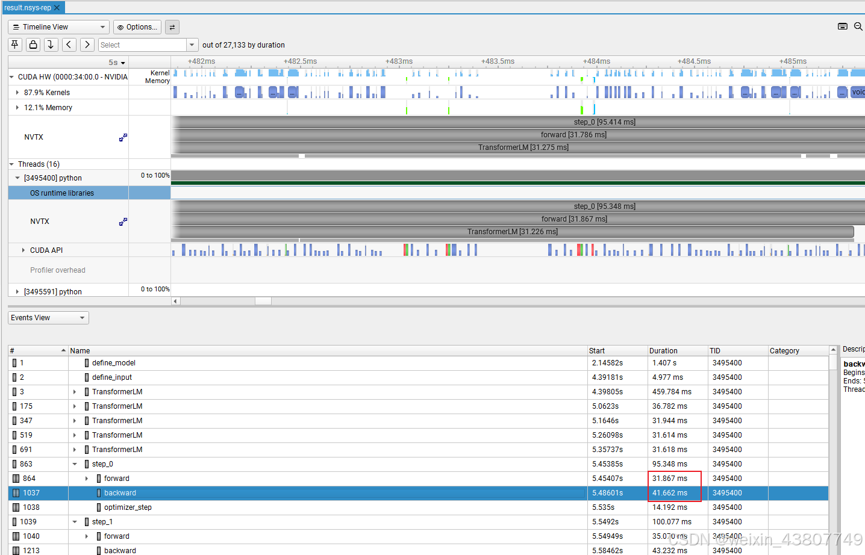Viewport: 865px width, 555px height.
Task: Collapse the CUDA HW row
Action: pyautogui.click(x=11, y=77)
